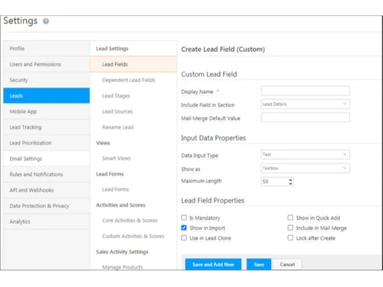383x287 pixels.
Task: Open Lead Stages page
Action: (x=116, y=96)
